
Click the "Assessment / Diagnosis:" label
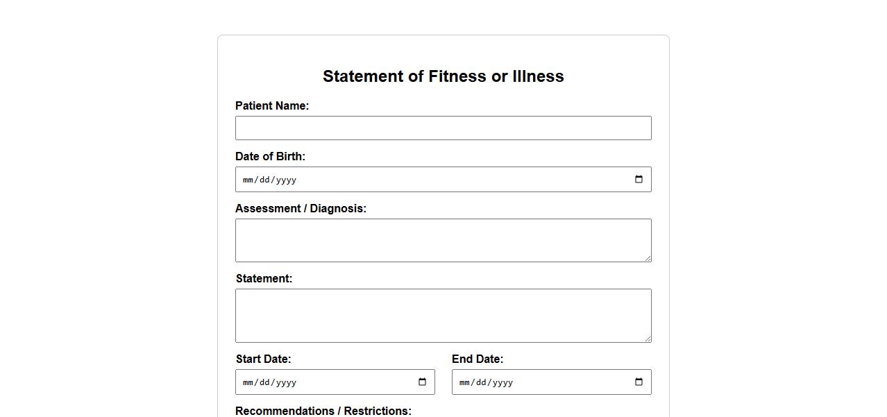point(301,209)
